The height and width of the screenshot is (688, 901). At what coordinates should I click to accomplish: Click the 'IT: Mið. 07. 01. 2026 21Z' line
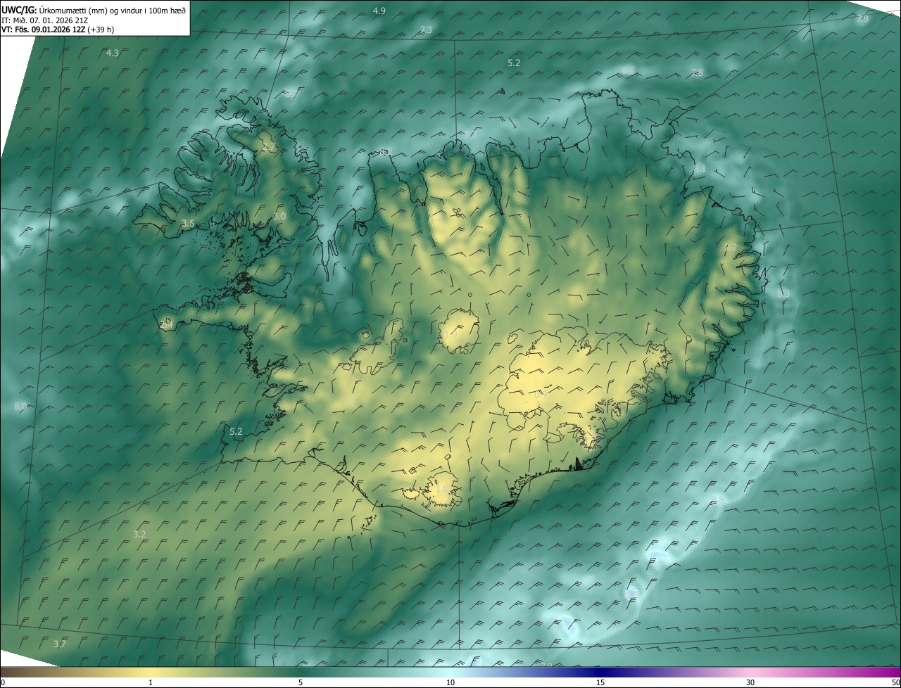(x=44, y=20)
